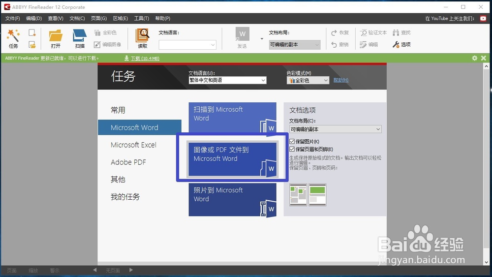Viewport: 492px width, 277px height.
Task: Click the next page arrow in status bar
Action: point(131,270)
